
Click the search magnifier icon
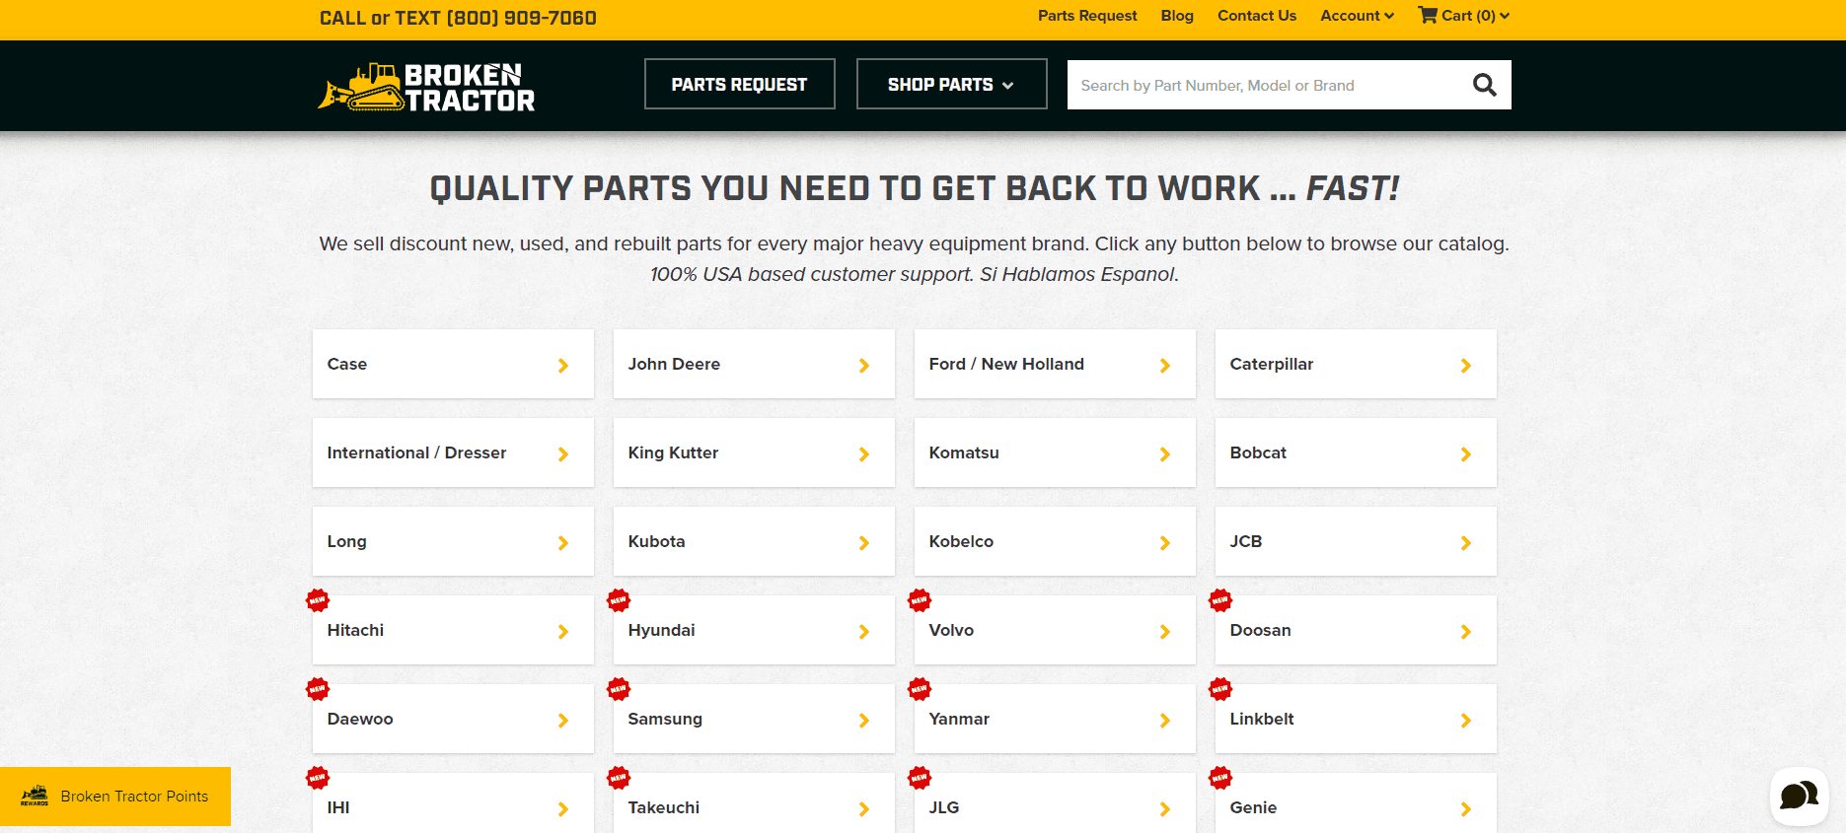tap(1484, 85)
